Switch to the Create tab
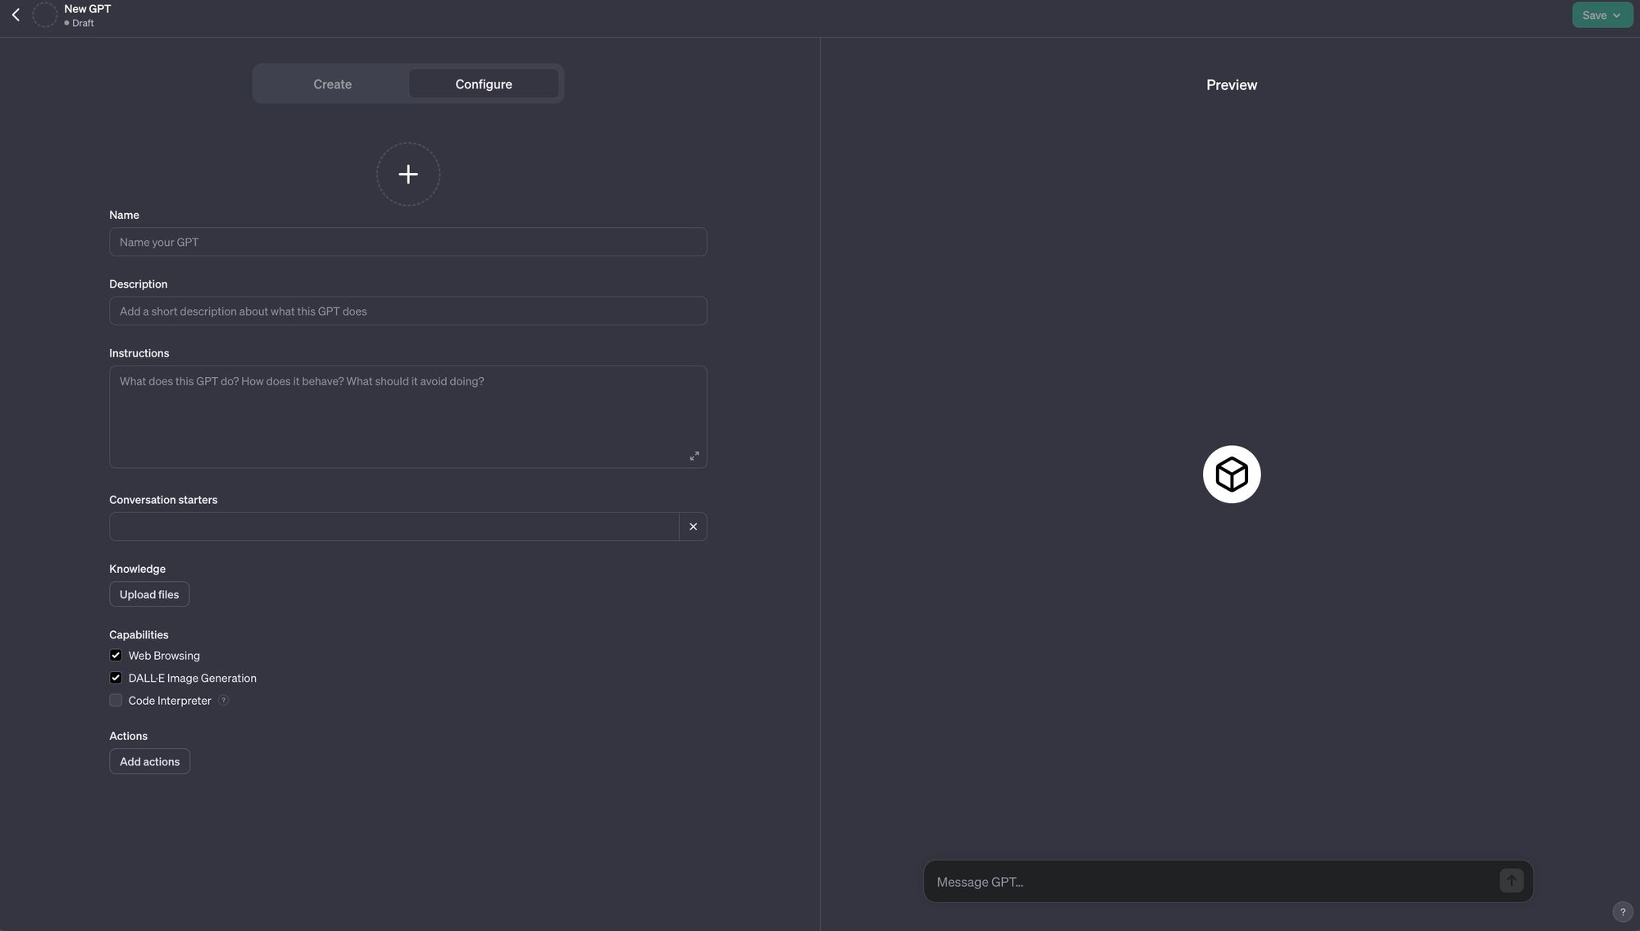 point(332,84)
